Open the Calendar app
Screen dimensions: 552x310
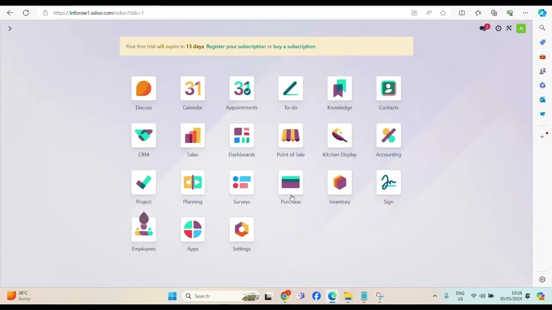pos(193,89)
